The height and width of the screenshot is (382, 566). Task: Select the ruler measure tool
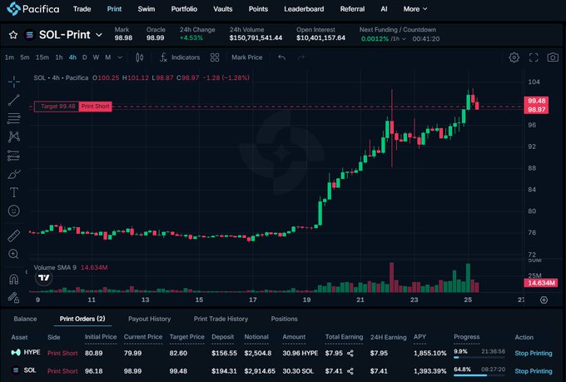13,236
